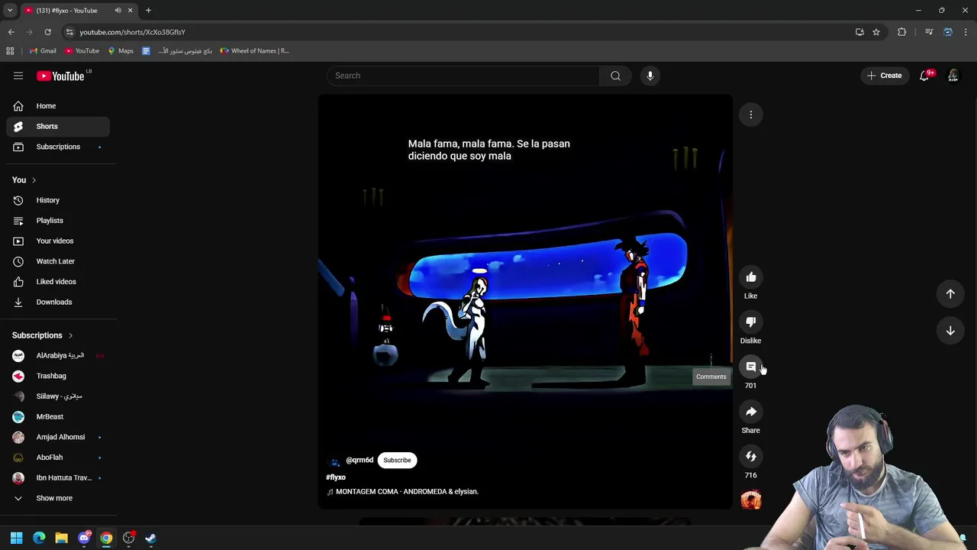Open the Ibn Hattuta Trav... channel
The width and height of the screenshot is (977, 550).
click(58, 478)
